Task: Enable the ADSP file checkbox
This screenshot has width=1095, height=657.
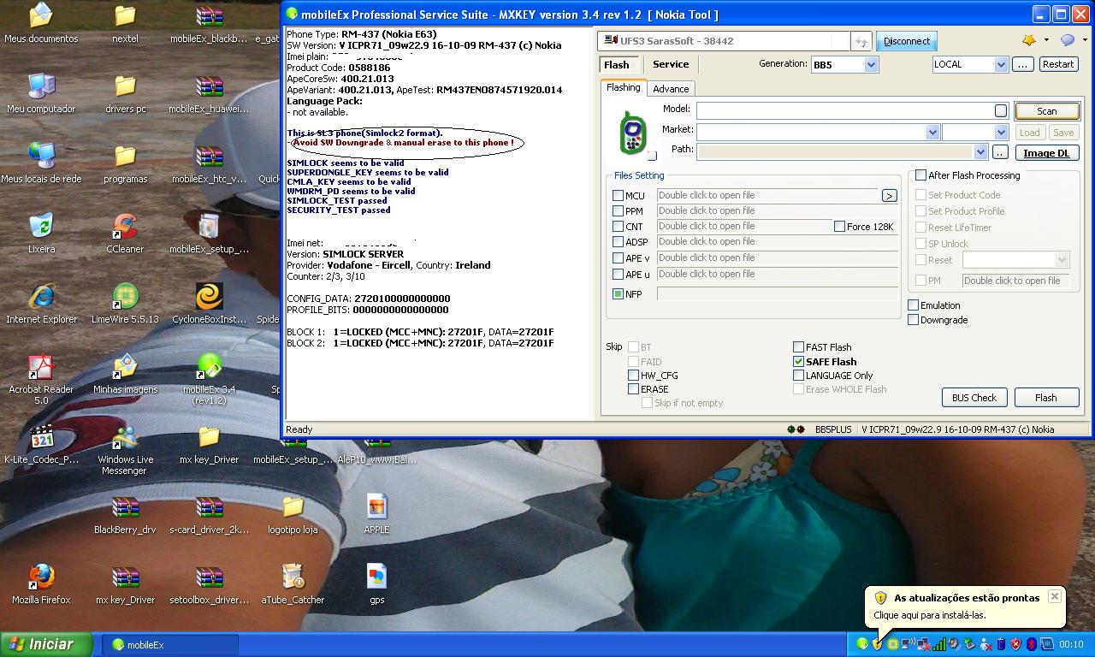Action: click(618, 242)
